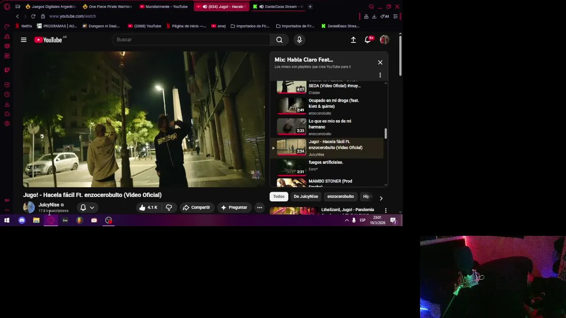Open more actions ellipsis under video
This screenshot has height=318, width=566.
coord(260,208)
